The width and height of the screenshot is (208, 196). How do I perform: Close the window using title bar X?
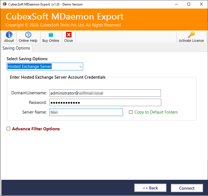point(201,4)
